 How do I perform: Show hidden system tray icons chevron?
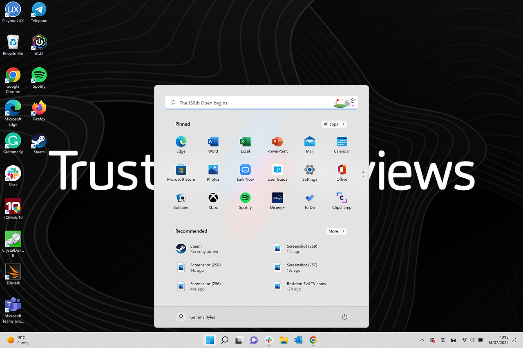coord(422,340)
